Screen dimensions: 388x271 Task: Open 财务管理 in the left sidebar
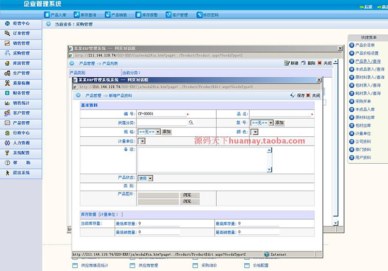21,93
